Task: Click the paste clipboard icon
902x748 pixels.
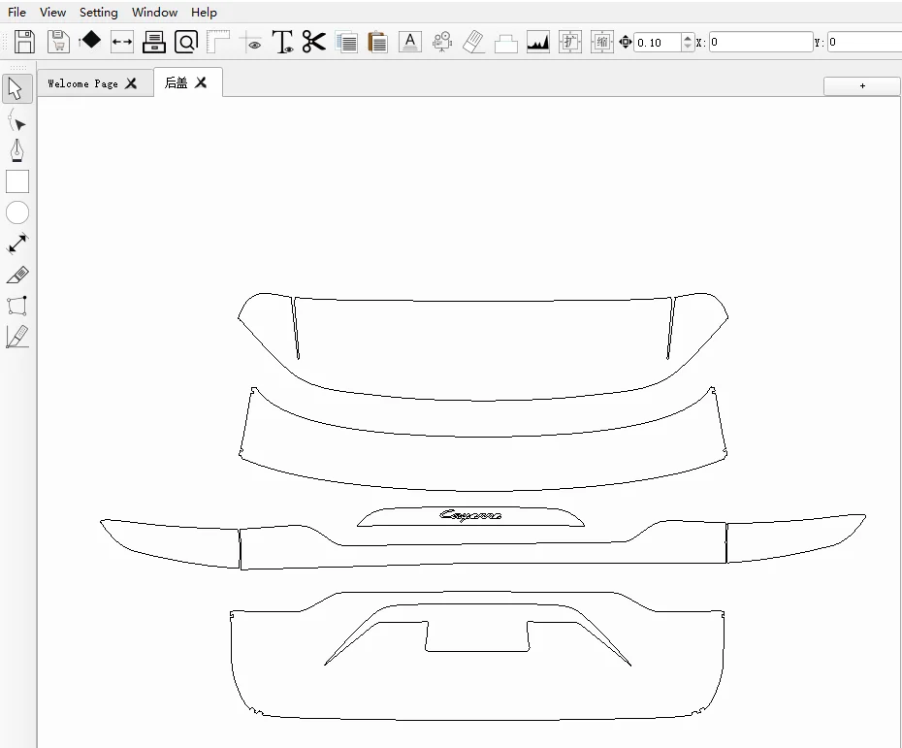Action: coord(377,42)
